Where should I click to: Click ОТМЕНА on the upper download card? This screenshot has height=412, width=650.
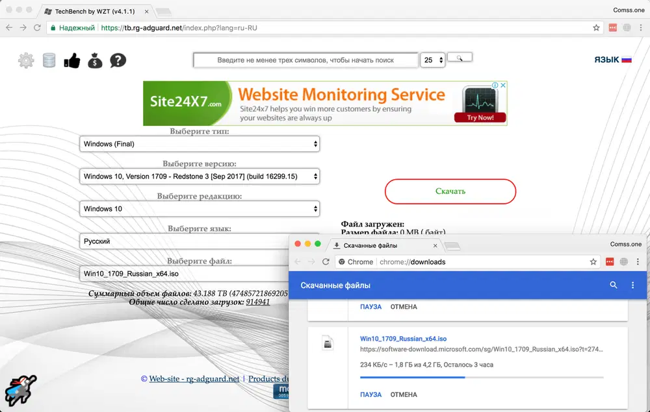[404, 307]
